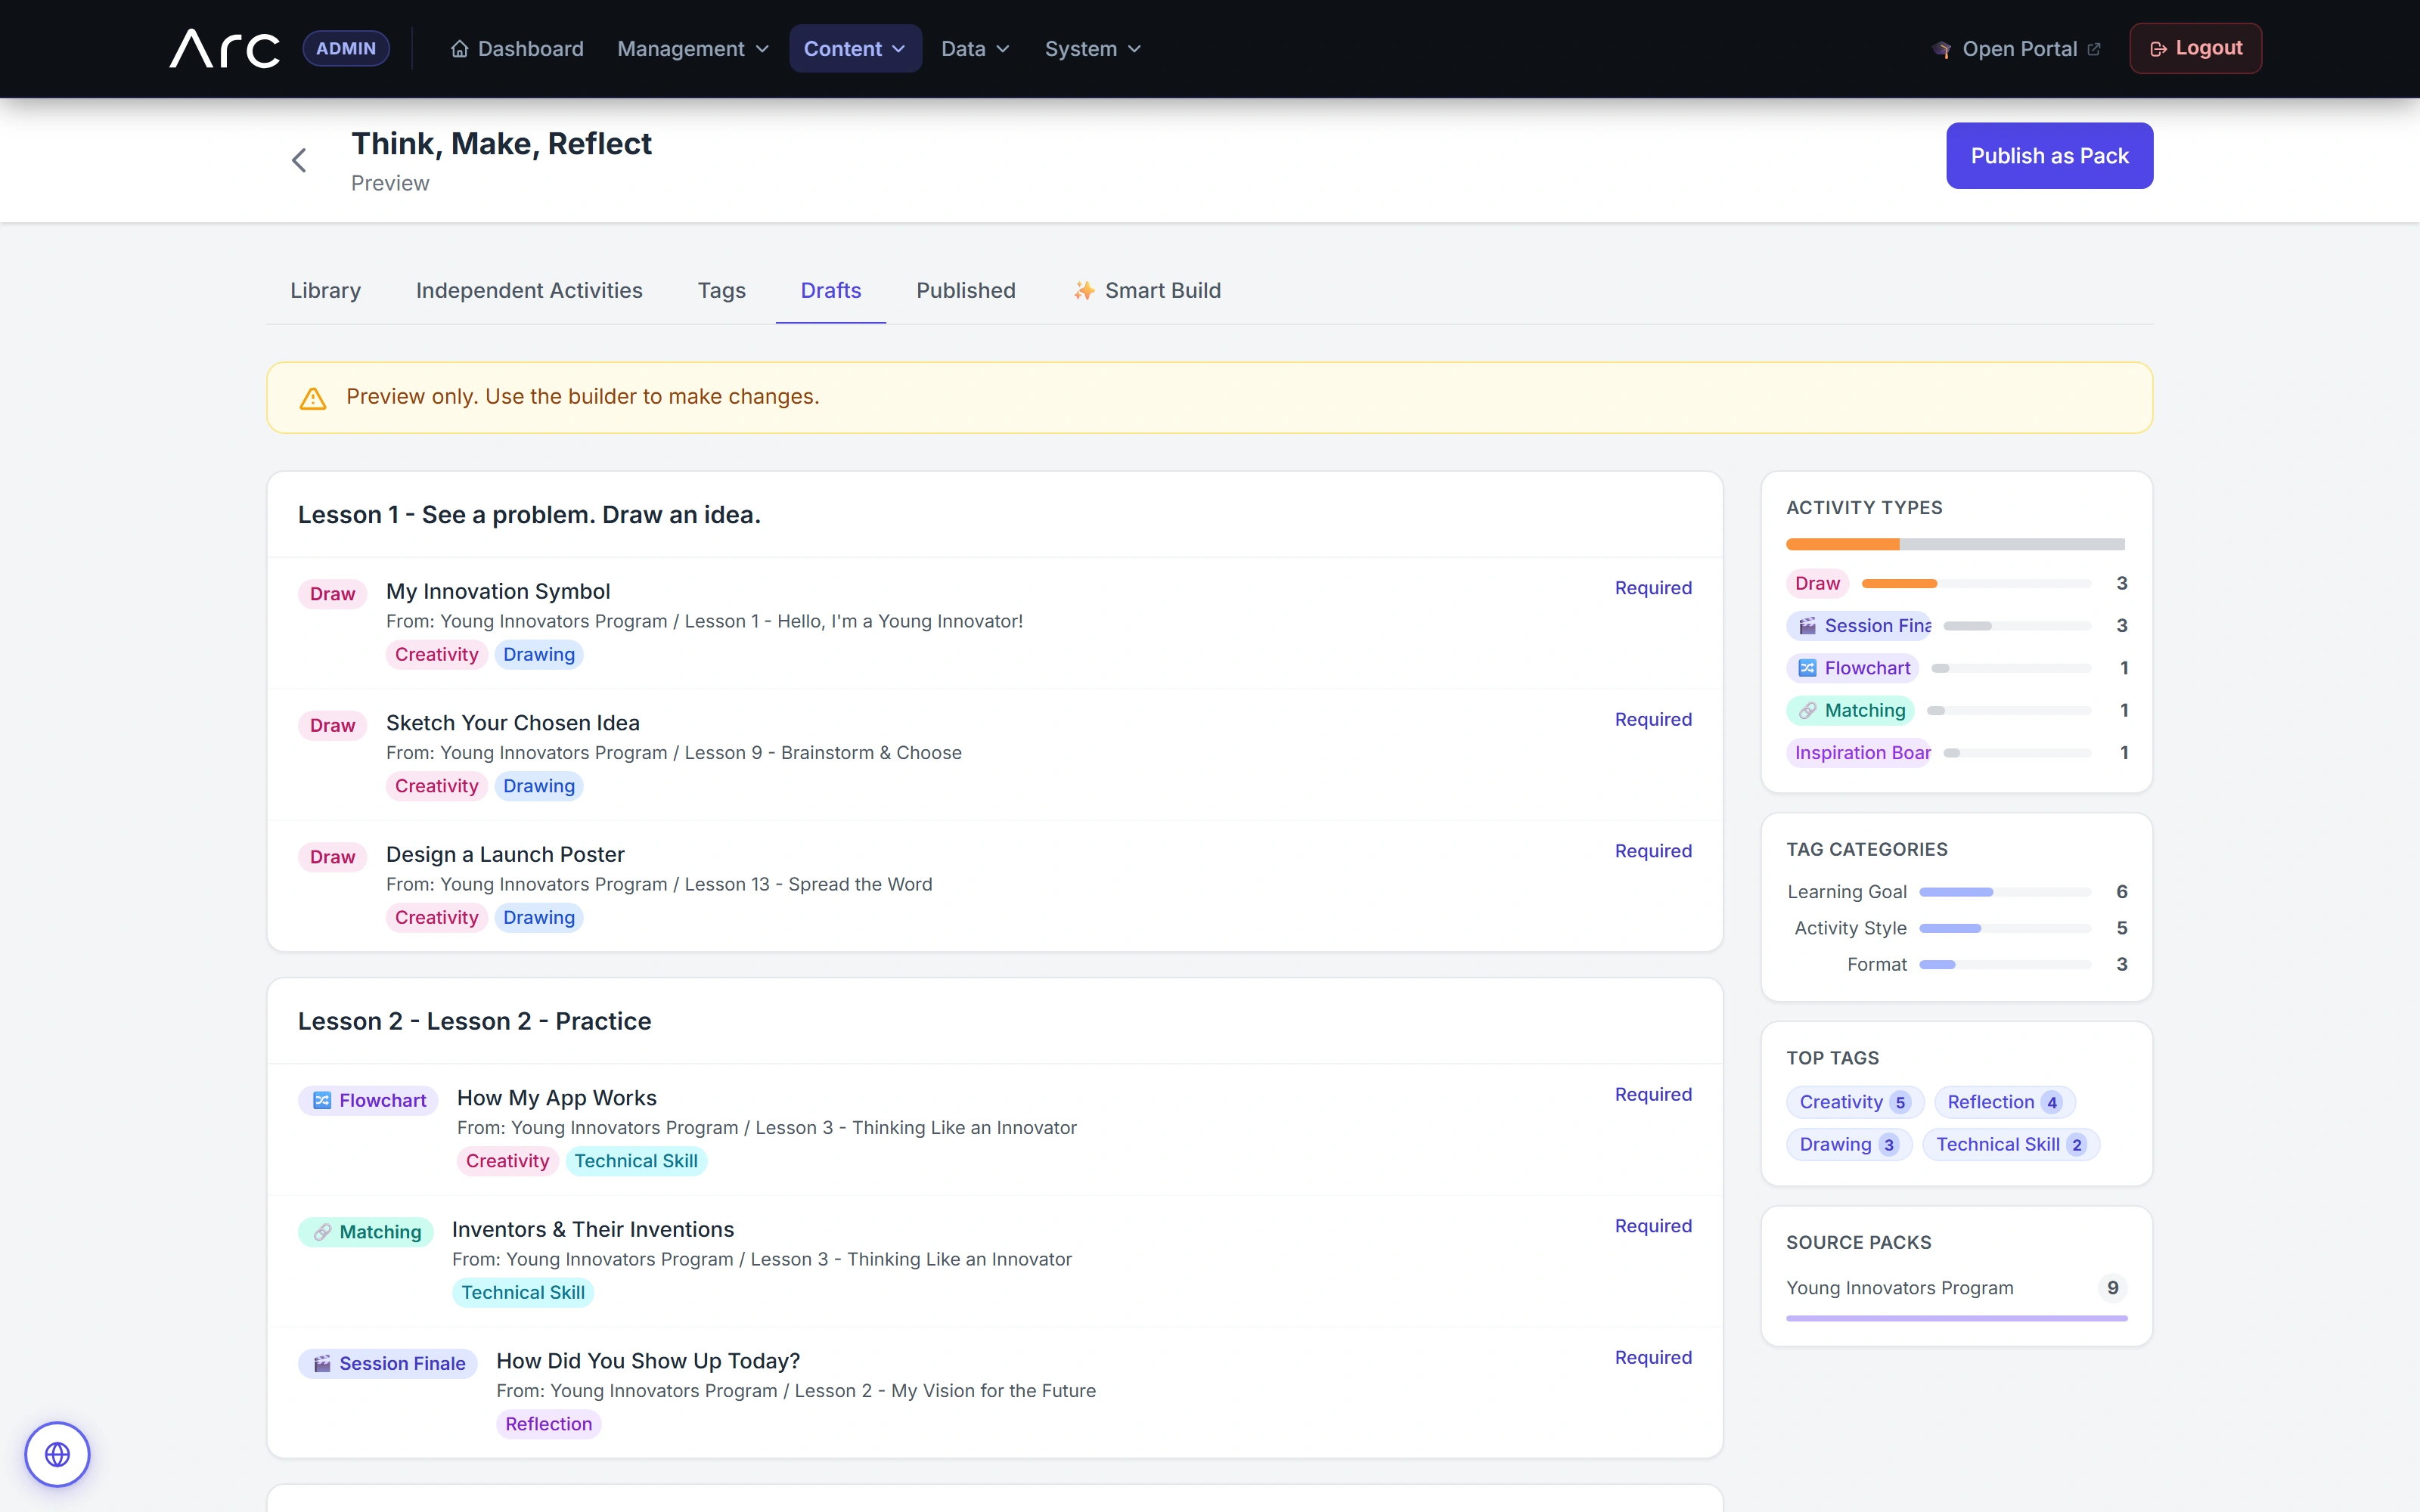Click Required on My Innovation Symbol

coord(1653,588)
